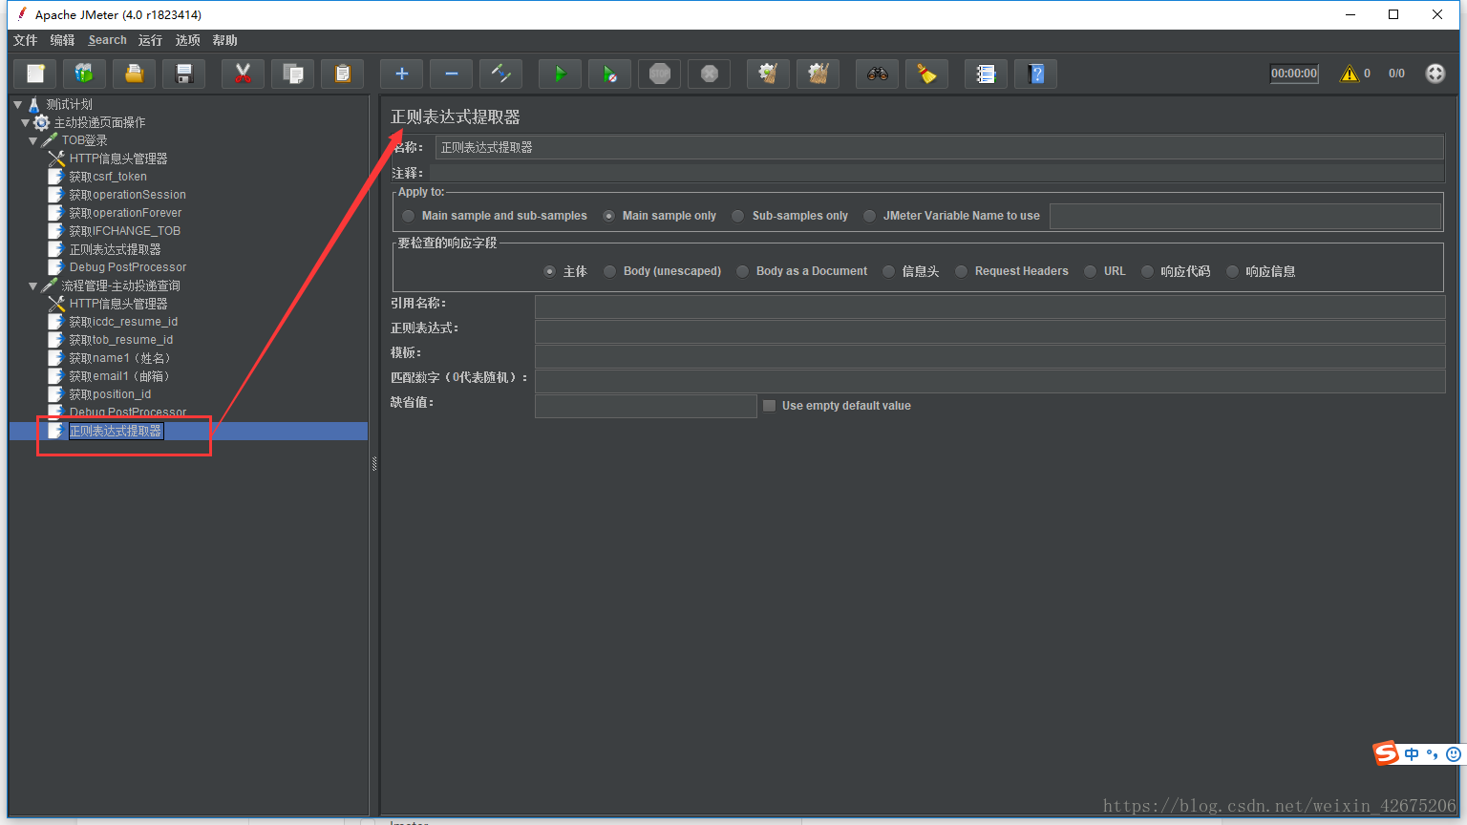Open the 文件 menu
Screen dimensions: 1467x825
25,40
